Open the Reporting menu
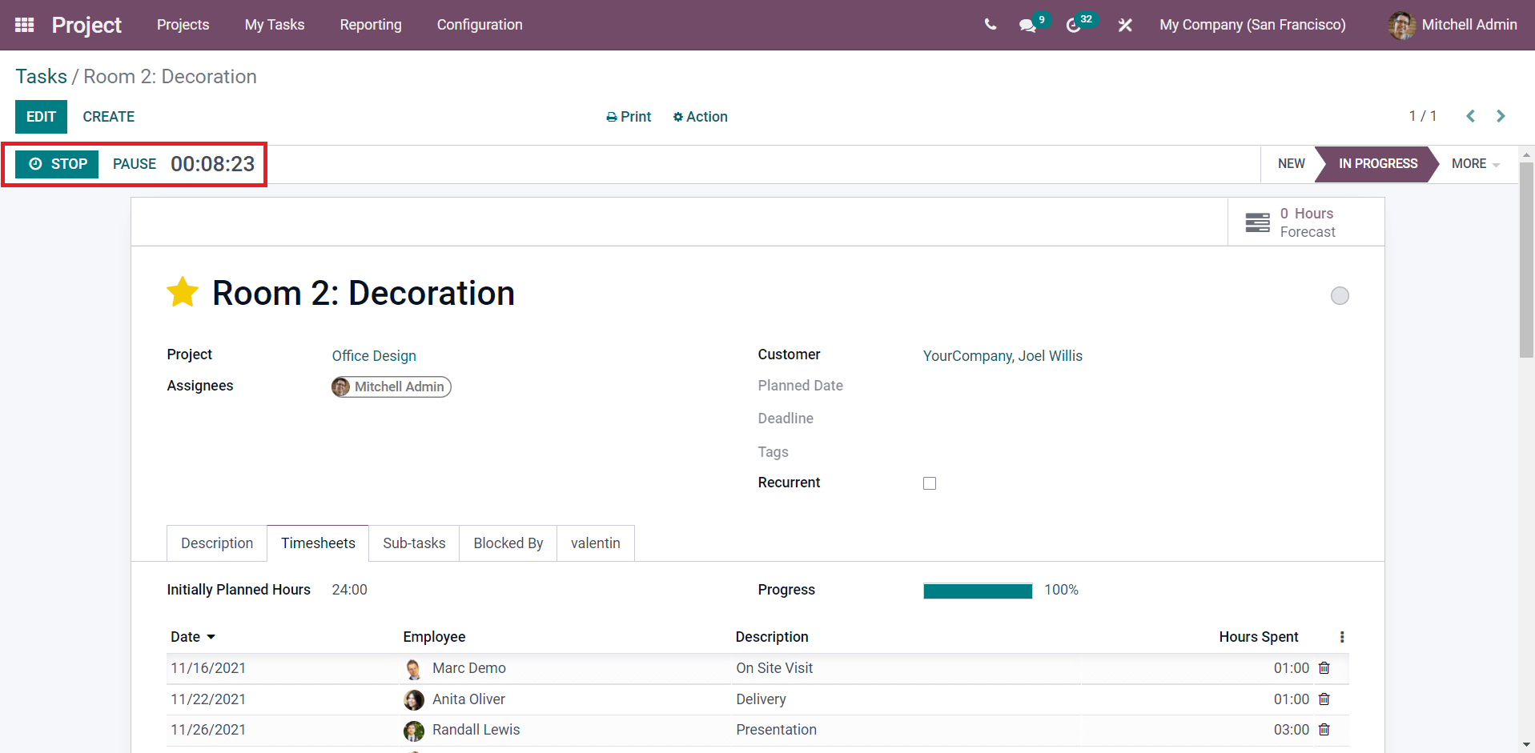 371,25
